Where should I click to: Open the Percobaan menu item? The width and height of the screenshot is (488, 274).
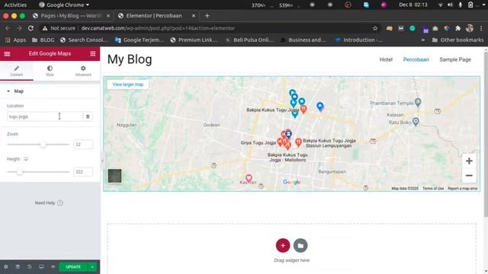[416, 59]
